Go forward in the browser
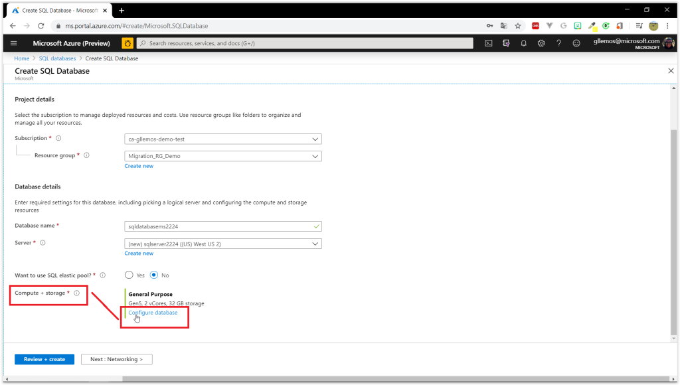This screenshot has height=385, width=680. 27,26
